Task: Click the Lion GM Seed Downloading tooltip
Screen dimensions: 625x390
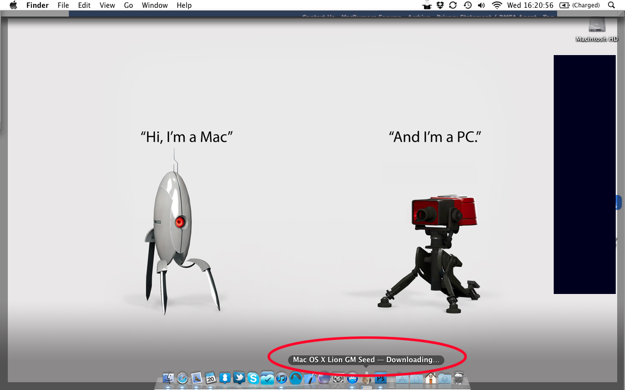Action: (366, 360)
